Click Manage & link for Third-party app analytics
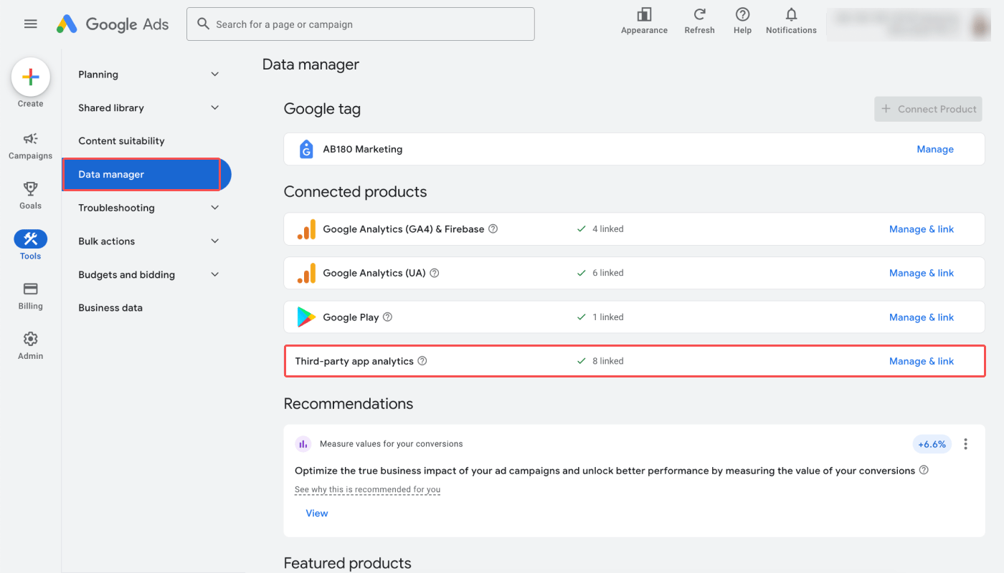This screenshot has height=573, width=1004. (x=922, y=361)
